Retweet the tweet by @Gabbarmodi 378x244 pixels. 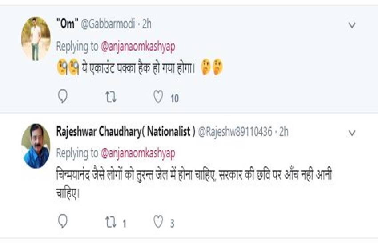pyautogui.click(x=111, y=97)
